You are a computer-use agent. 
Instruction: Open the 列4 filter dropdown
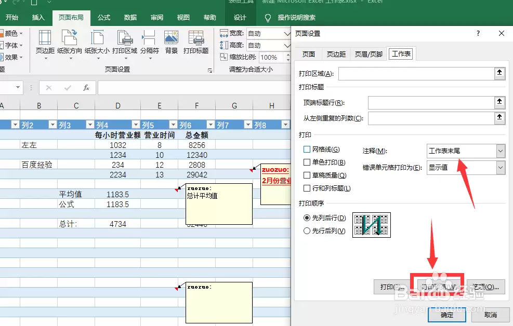(136, 125)
